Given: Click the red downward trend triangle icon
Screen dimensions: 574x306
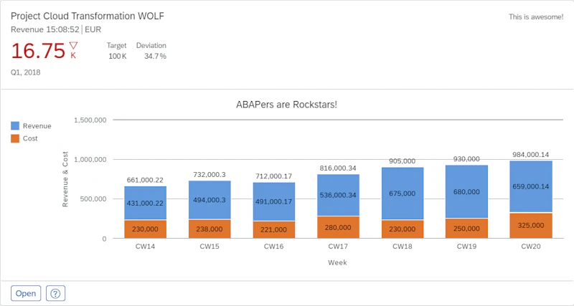Looking at the screenshot, I should point(74,46).
